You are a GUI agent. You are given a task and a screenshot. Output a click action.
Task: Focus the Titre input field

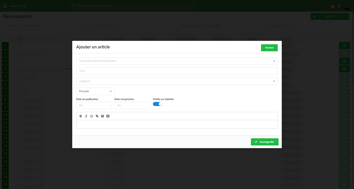pyautogui.click(x=177, y=71)
